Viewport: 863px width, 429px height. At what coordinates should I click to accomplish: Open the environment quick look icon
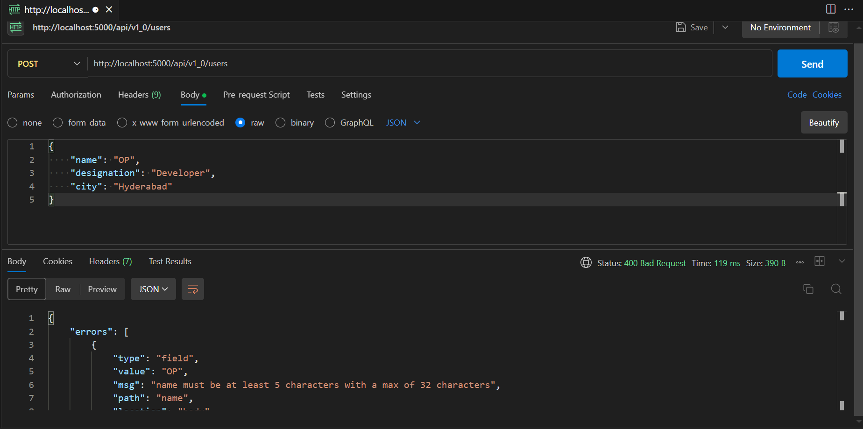pos(834,28)
